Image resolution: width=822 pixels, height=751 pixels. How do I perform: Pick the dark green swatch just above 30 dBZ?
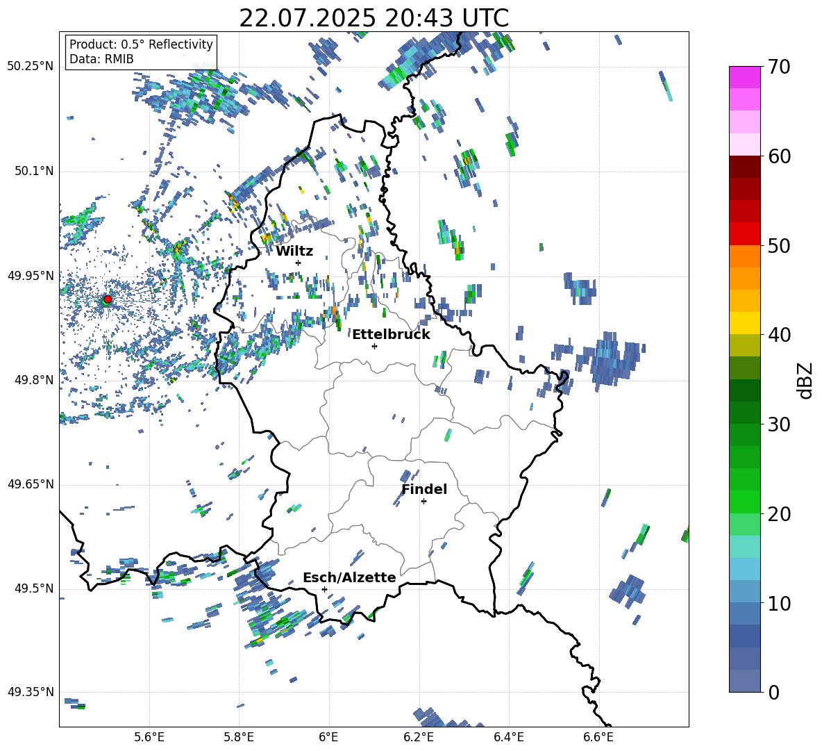[x=744, y=412]
